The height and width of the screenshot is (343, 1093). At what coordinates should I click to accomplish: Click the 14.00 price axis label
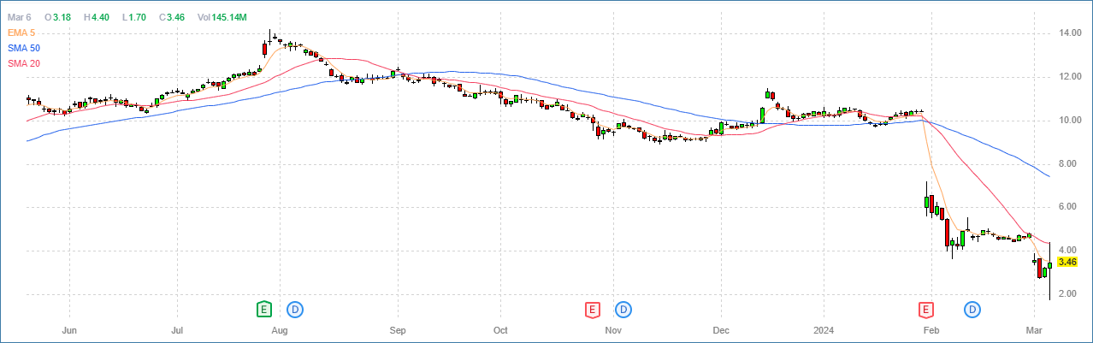pos(1071,33)
